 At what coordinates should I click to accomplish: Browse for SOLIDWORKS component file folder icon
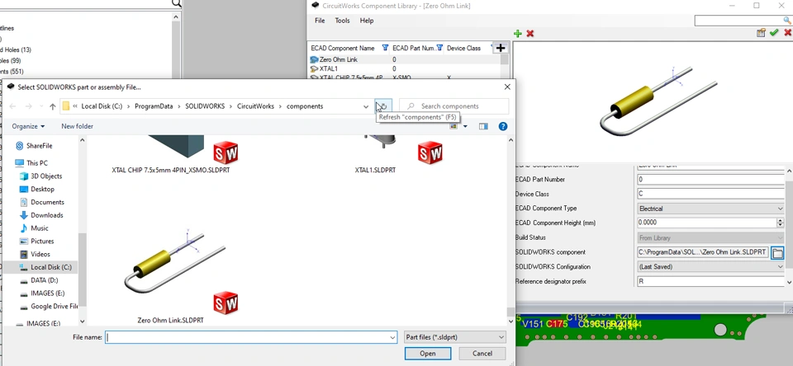click(x=777, y=252)
